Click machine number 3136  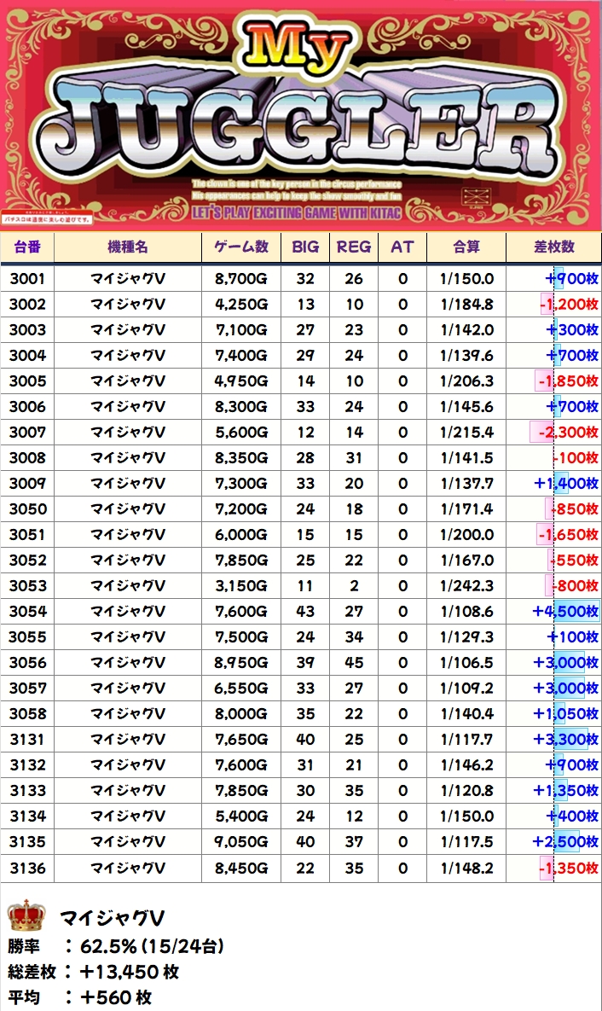[x=28, y=869]
